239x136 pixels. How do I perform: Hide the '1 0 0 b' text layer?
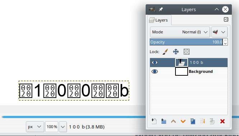click(x=155, y=62)
